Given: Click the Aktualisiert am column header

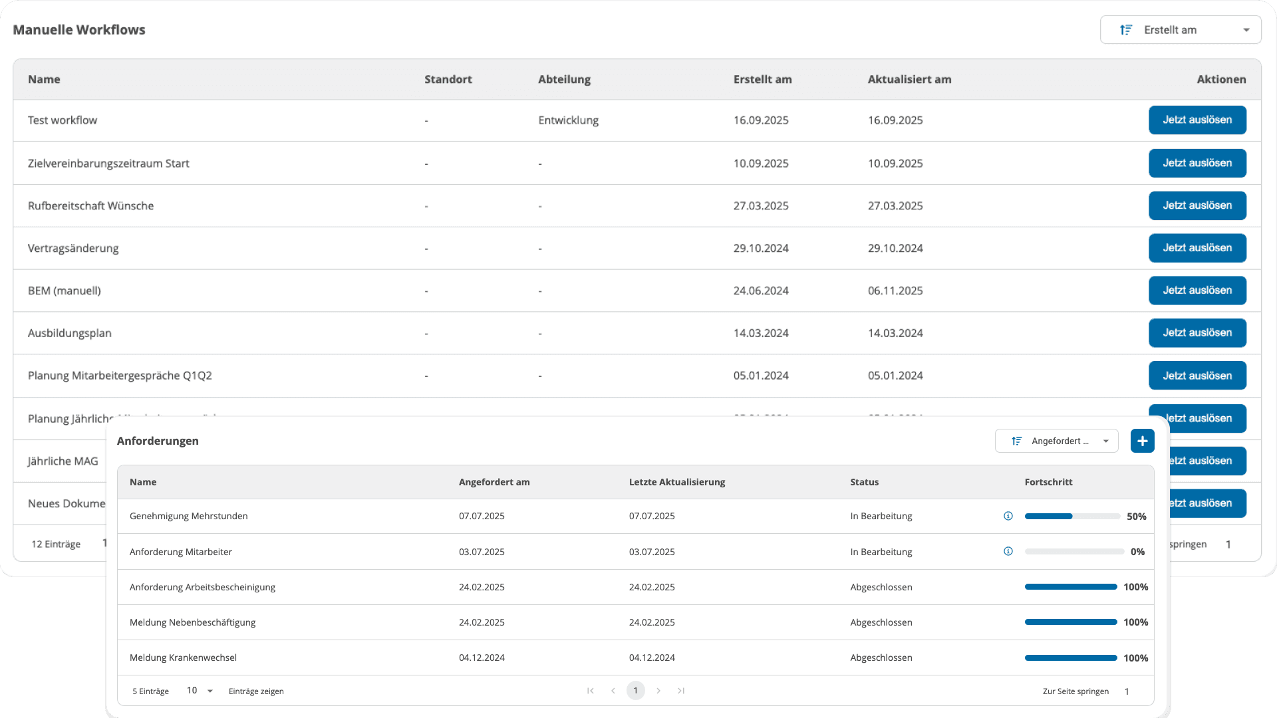Looking at the screenshot, I should pos(909,79).
